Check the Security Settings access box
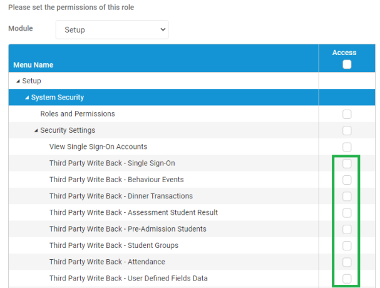Viewport: 380px width, 288px height. 347,130
